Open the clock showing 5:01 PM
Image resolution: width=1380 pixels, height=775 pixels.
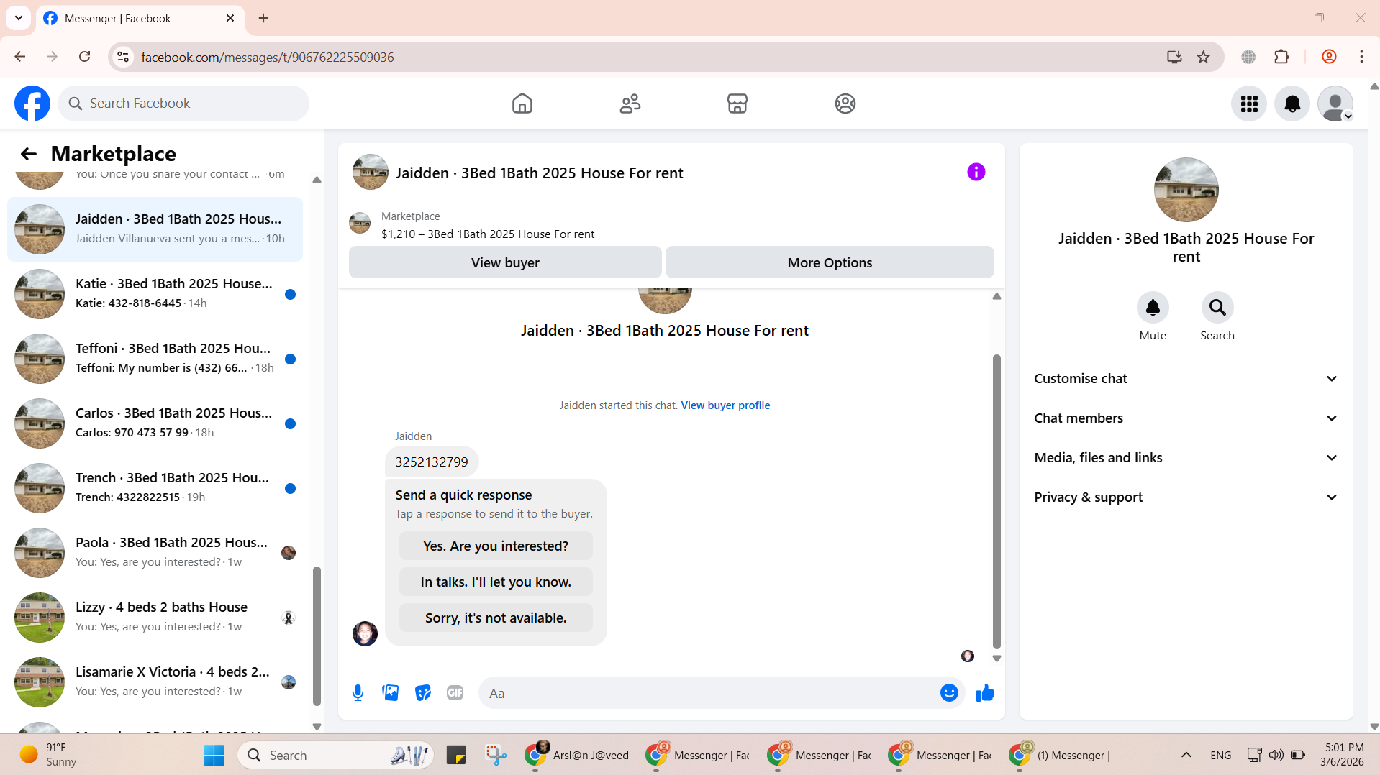click(x=1343, y=755)
